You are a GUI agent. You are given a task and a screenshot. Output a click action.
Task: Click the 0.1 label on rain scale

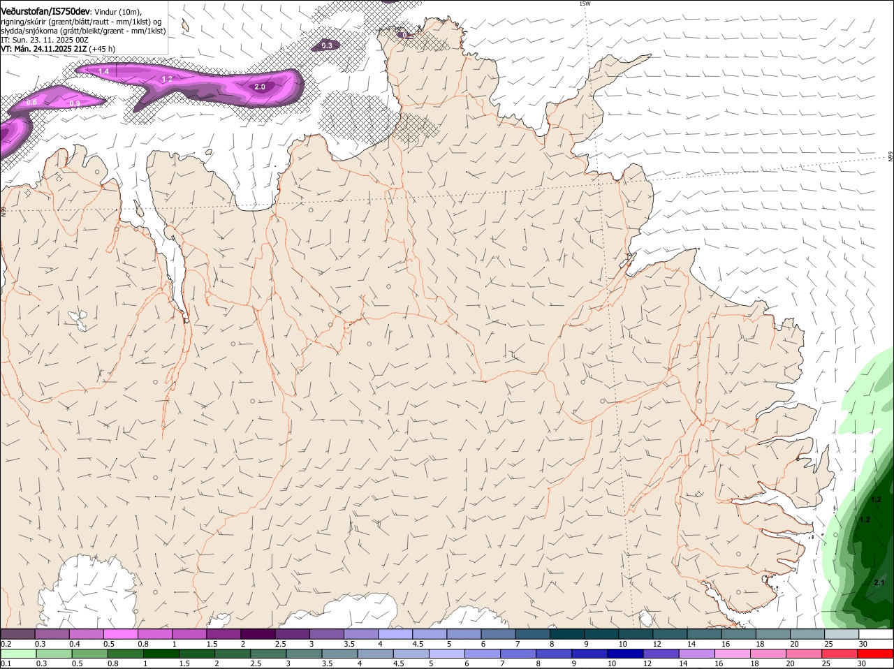(6, 664)
